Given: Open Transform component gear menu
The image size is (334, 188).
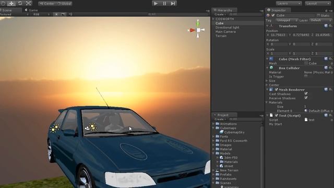Looking at the screenshot, I should 330,26.
